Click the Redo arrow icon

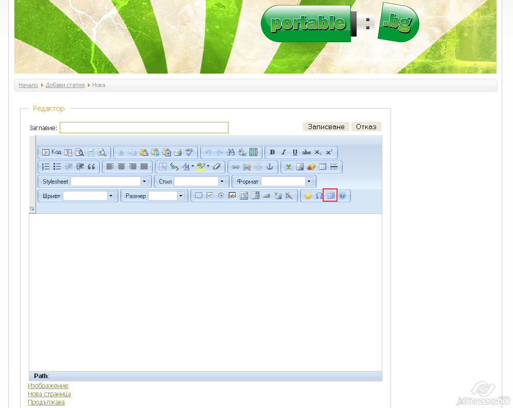pyautogui.click(x=220, y=152)
